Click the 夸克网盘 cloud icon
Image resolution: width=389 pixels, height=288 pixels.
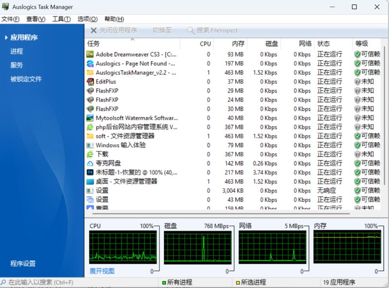(90, 163)
